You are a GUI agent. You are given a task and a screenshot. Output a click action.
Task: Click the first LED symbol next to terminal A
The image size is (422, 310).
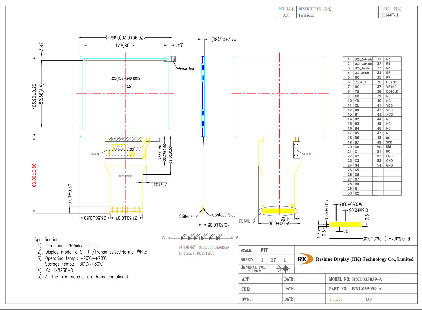(183, 238)
